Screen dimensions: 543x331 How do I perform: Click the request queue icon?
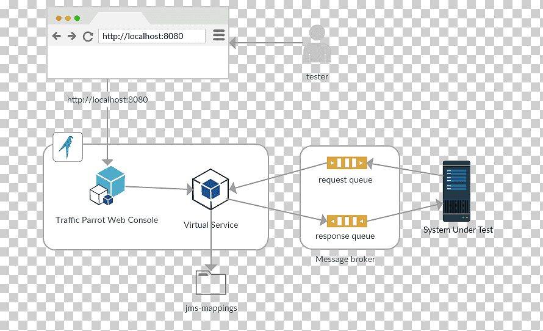(x=347, y=162)
